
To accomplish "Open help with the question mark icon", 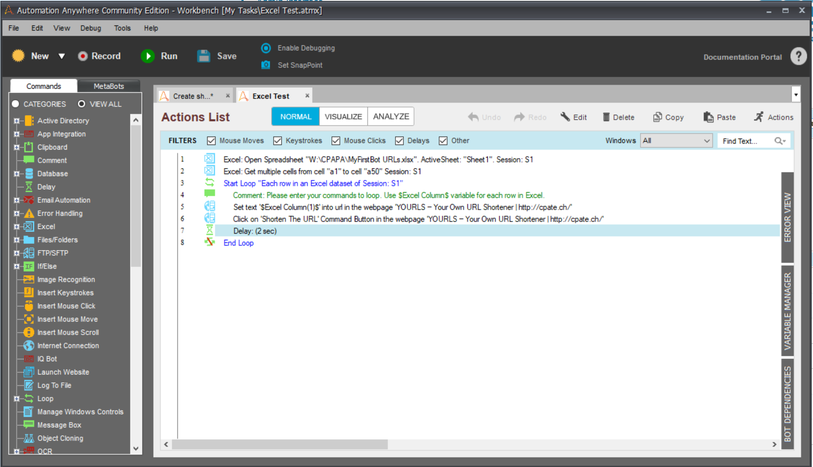I will pos(798,56).
